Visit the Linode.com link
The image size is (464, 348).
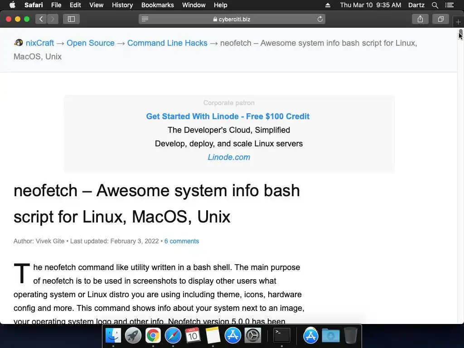pyautogui.click(x=229, y=157)
